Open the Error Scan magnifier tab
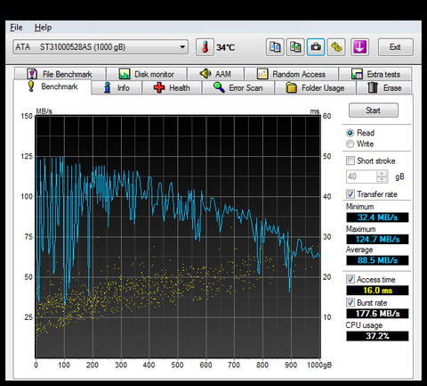 [238, 88]
